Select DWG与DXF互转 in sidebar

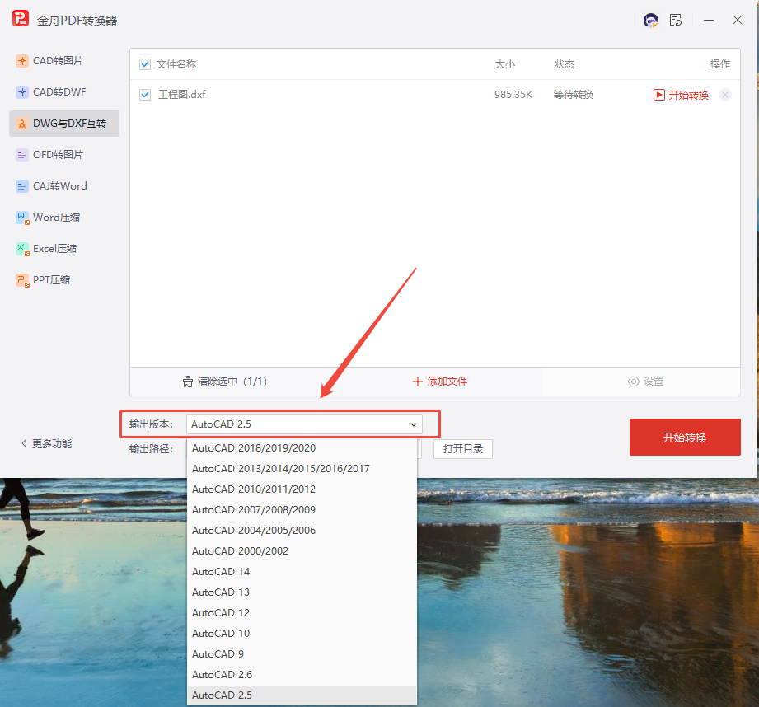[x=64, y=124]
